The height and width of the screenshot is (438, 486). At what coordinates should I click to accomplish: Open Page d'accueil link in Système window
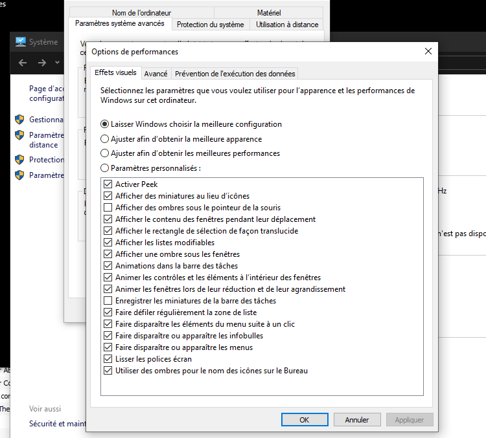(x=47, y=93)
